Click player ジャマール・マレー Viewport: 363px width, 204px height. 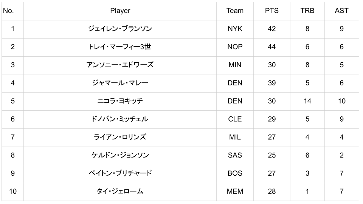point(120,83)
